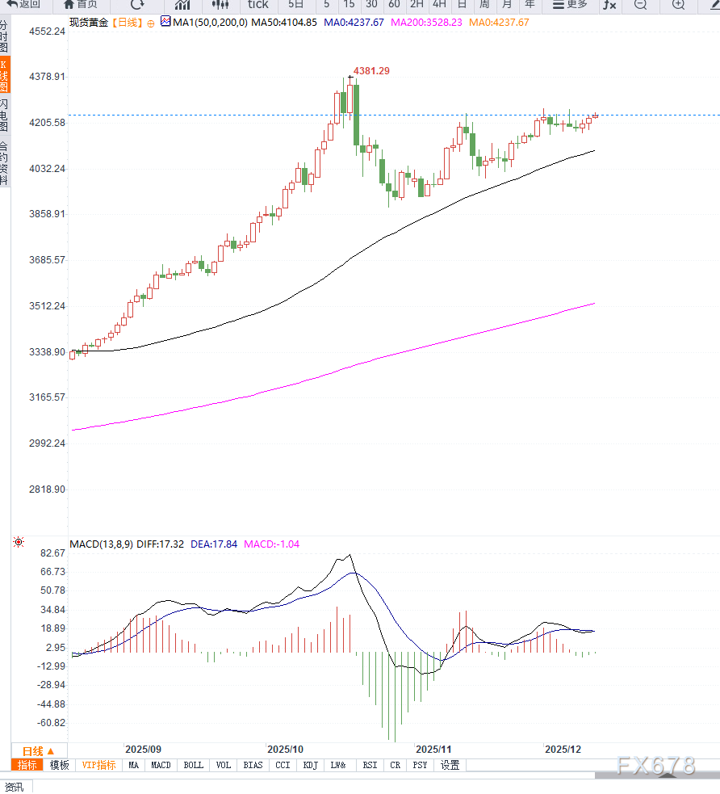
Task: Switch to 分时图 view in sidebar
Action: [x=5, y=37]
